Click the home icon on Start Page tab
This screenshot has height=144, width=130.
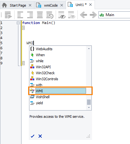point(4,5)
